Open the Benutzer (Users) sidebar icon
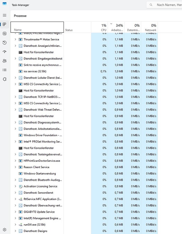Viewport: 182px width, 234px height. pyautogui.click(x=4, y=61)
